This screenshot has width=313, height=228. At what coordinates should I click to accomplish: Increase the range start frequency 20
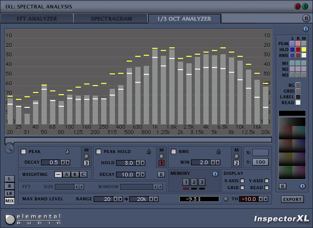pyautogui.click(x=120, y=199)
